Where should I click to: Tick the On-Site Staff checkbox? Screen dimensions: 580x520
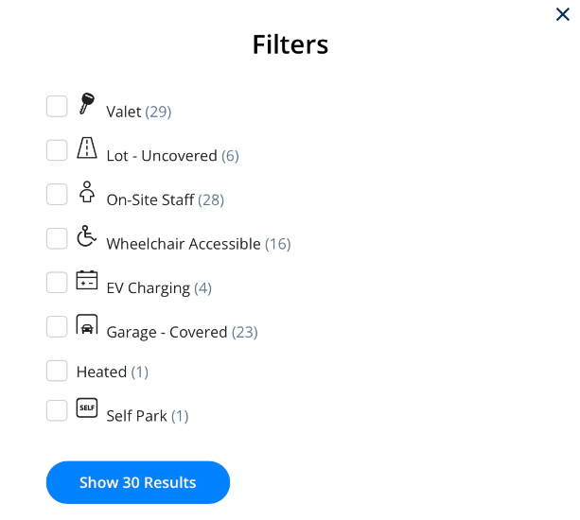click(x=57, y=195)
